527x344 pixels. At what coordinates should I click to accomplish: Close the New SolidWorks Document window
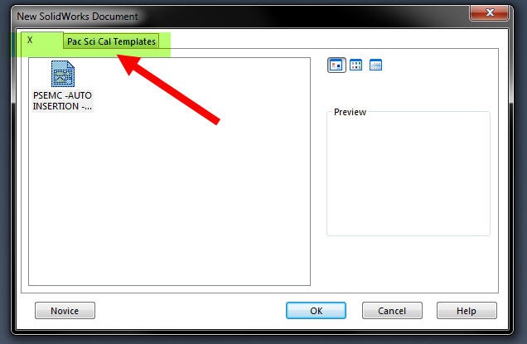tap(490, 12)
